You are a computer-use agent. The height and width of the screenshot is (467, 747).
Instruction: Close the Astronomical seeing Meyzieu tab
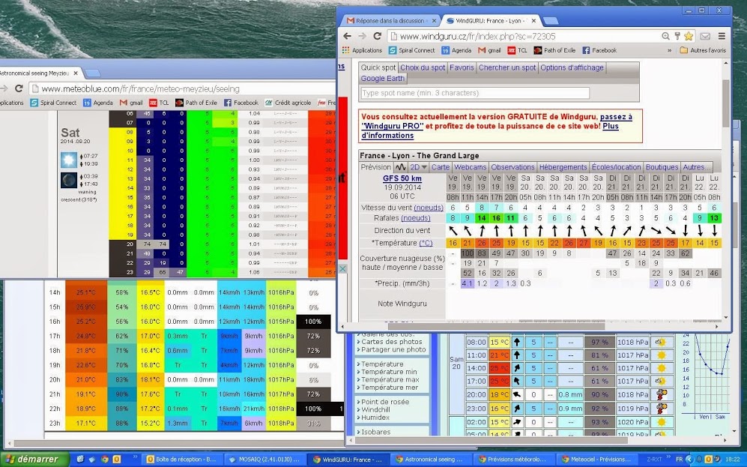point(75,73)
